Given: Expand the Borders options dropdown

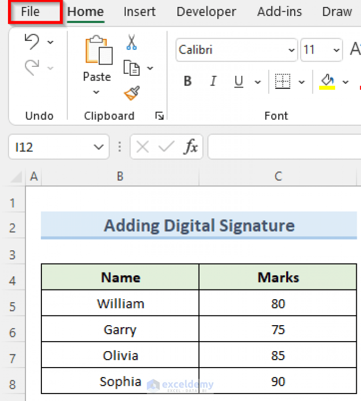Looking at the screenshot, I should click(x=302, y=82).
